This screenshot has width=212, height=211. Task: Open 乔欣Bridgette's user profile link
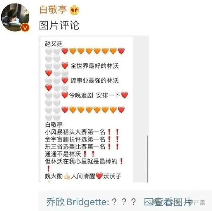[78, 202]
